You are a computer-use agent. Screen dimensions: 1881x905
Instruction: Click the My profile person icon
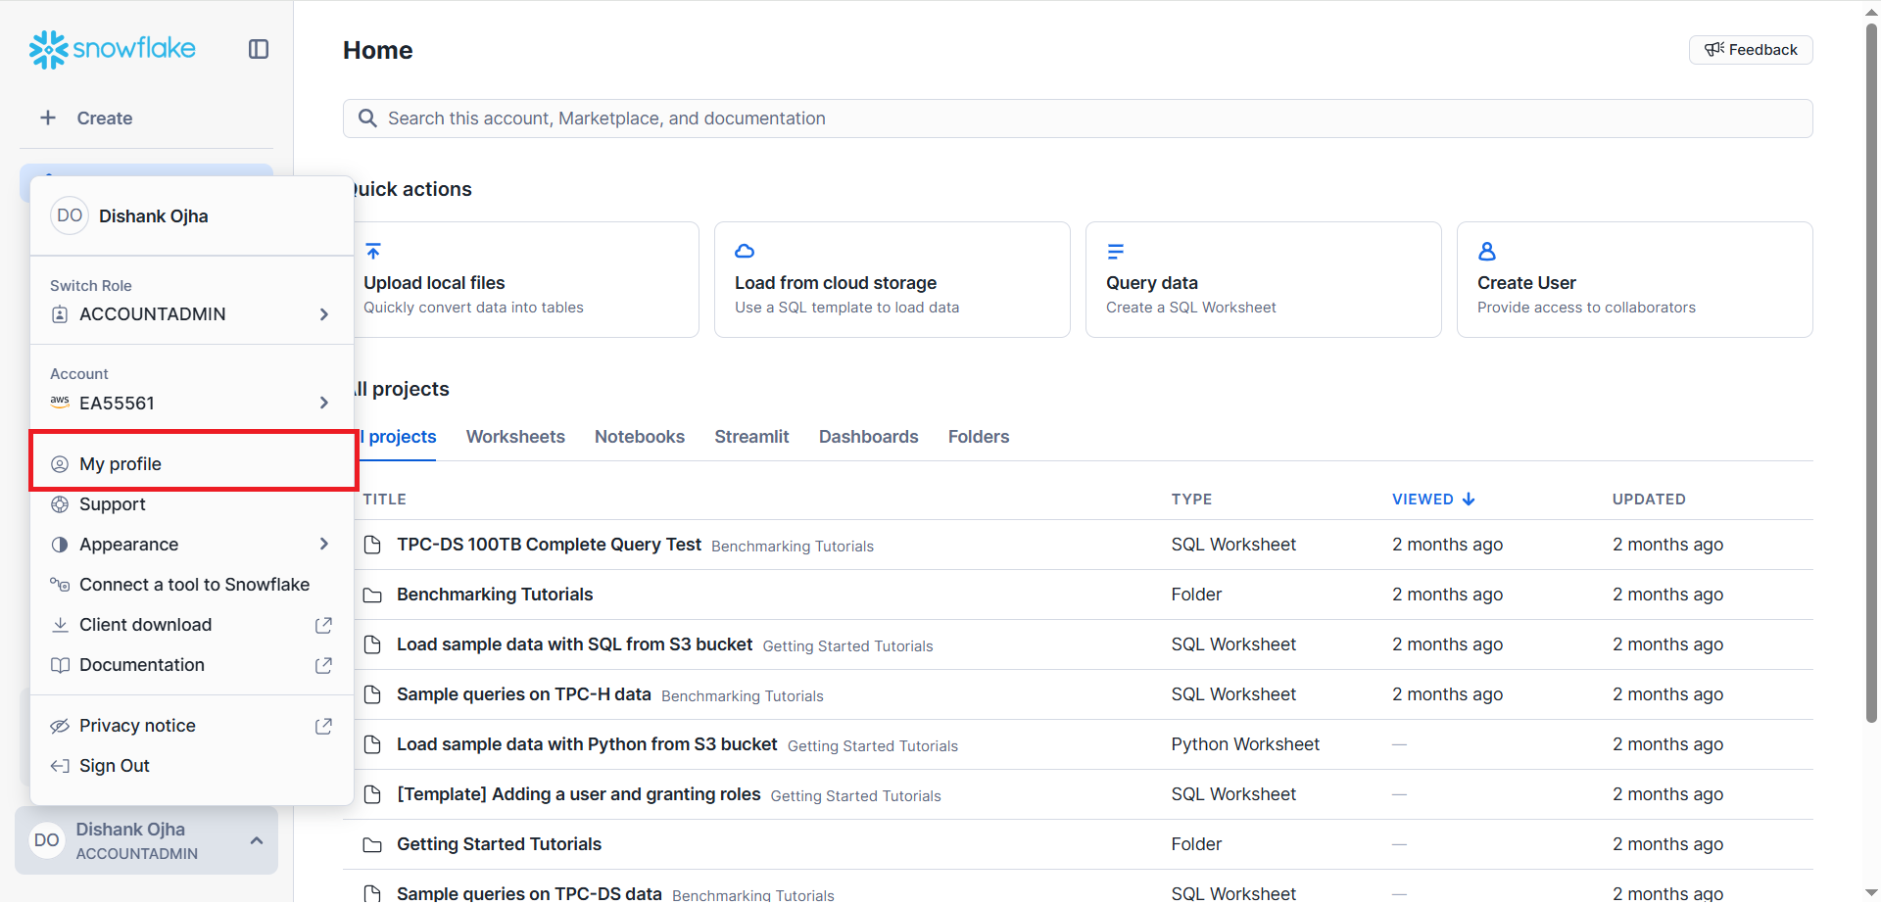click(60, 464)
